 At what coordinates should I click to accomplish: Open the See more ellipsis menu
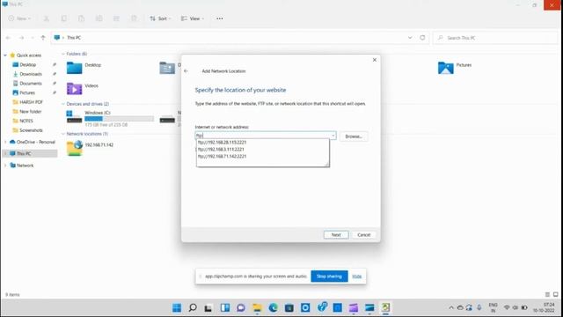click(220, 18)
